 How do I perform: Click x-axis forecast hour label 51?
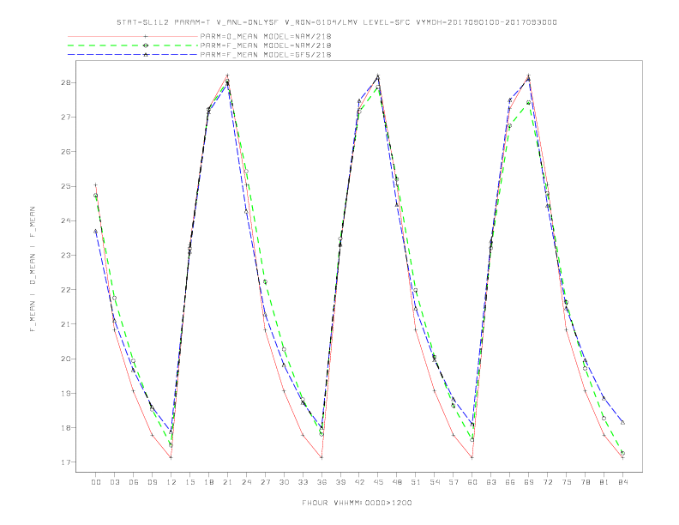click(x=416, y=482)
